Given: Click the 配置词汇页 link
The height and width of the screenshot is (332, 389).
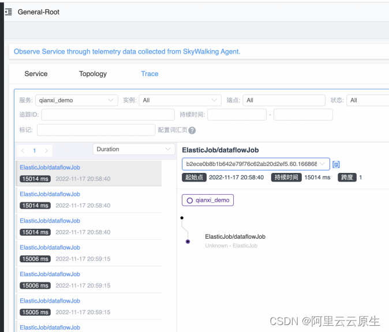Looking at the screenshot, I should click(173, 130).
